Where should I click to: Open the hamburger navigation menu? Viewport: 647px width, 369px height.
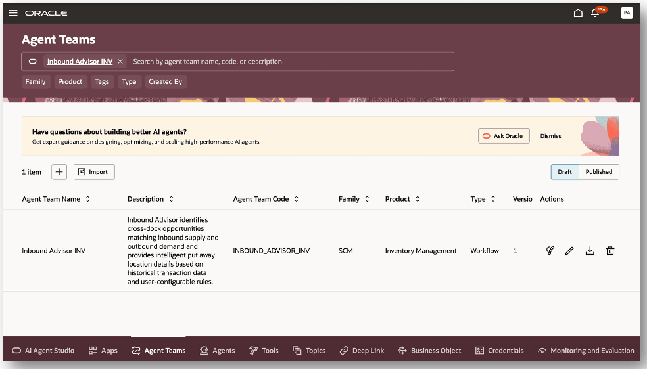pyautogui.click(x=13, y=12)
